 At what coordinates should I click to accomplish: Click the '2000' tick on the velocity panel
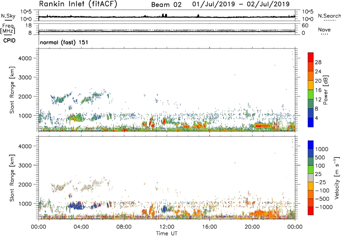coord(25,184)
